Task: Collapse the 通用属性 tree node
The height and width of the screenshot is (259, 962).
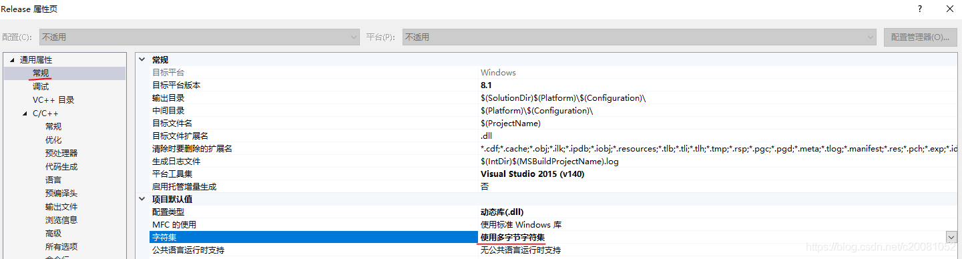Action: click(11, 60)
